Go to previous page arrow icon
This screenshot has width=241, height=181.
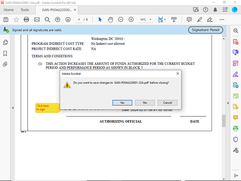[x=58, y=20]
